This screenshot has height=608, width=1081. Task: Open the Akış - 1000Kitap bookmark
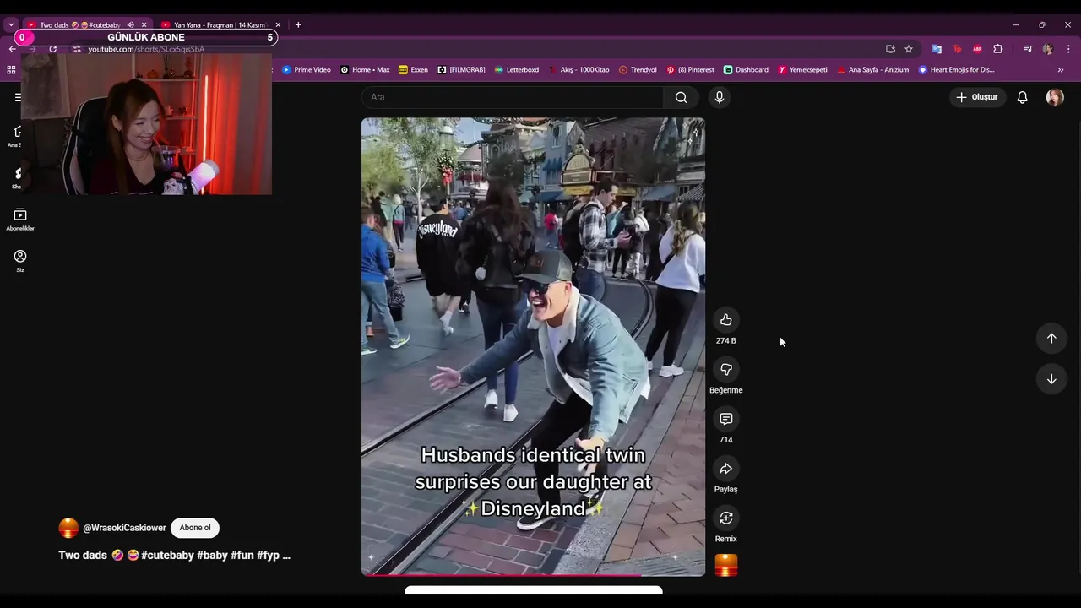(x=579, y=70)
